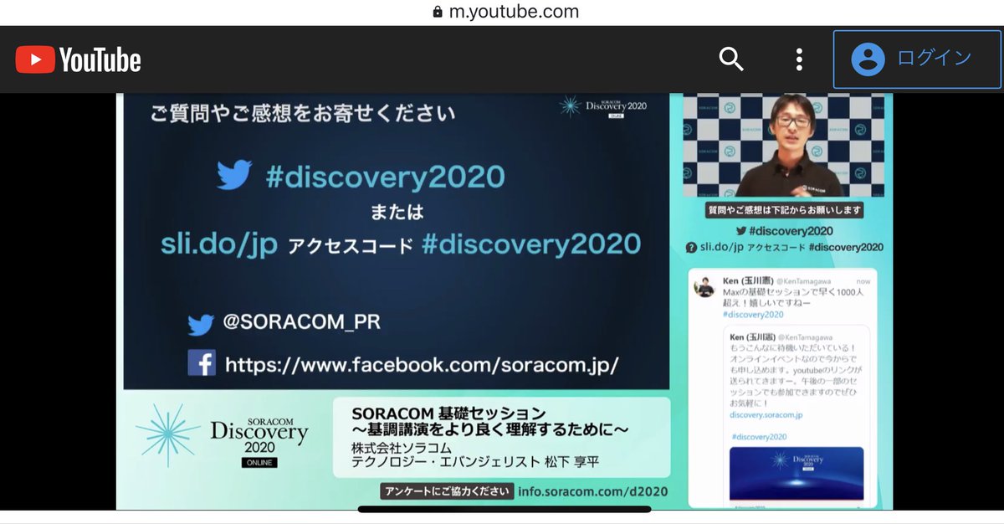Click the large #discovery2020 hashtag text
1004x524 pixels.
(385, 177)
